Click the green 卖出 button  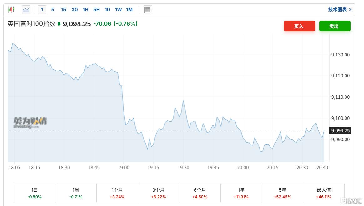(x=335, y=26)
